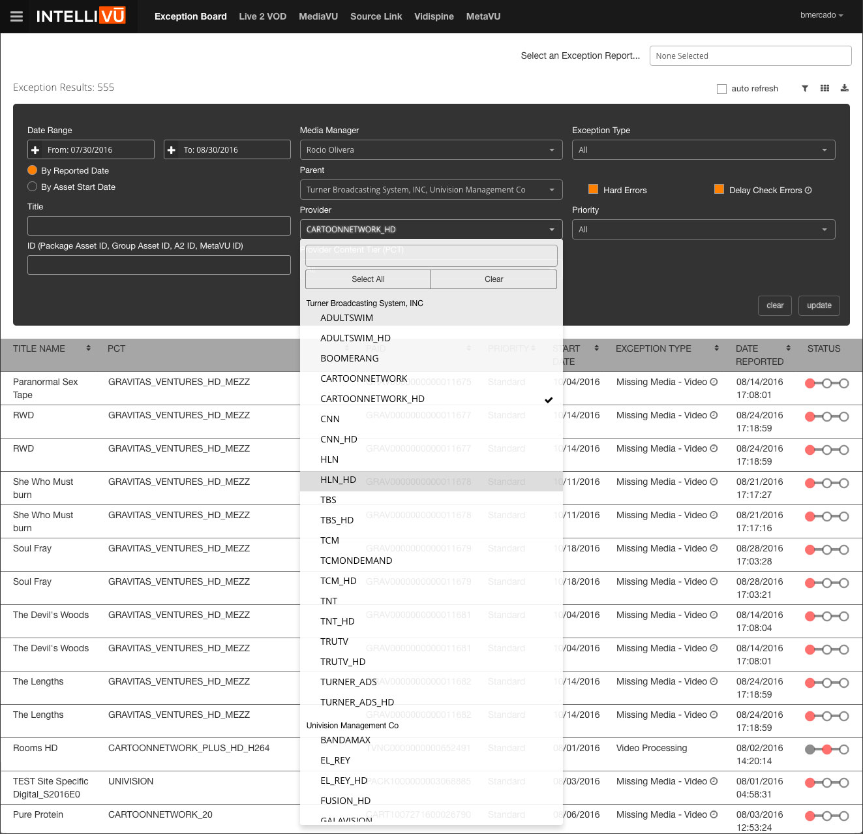Viewport: 863px width, 834px height.
Task: Open the Priority dropdown
Action: click(703, 230)
